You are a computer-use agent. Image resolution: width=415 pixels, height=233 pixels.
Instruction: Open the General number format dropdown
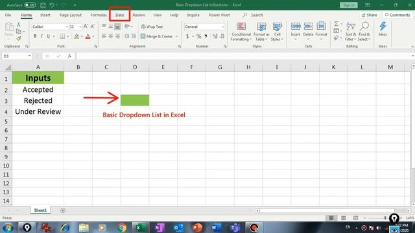(223, 27)
